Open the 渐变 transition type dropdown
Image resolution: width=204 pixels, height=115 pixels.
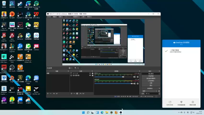(150, 91)
